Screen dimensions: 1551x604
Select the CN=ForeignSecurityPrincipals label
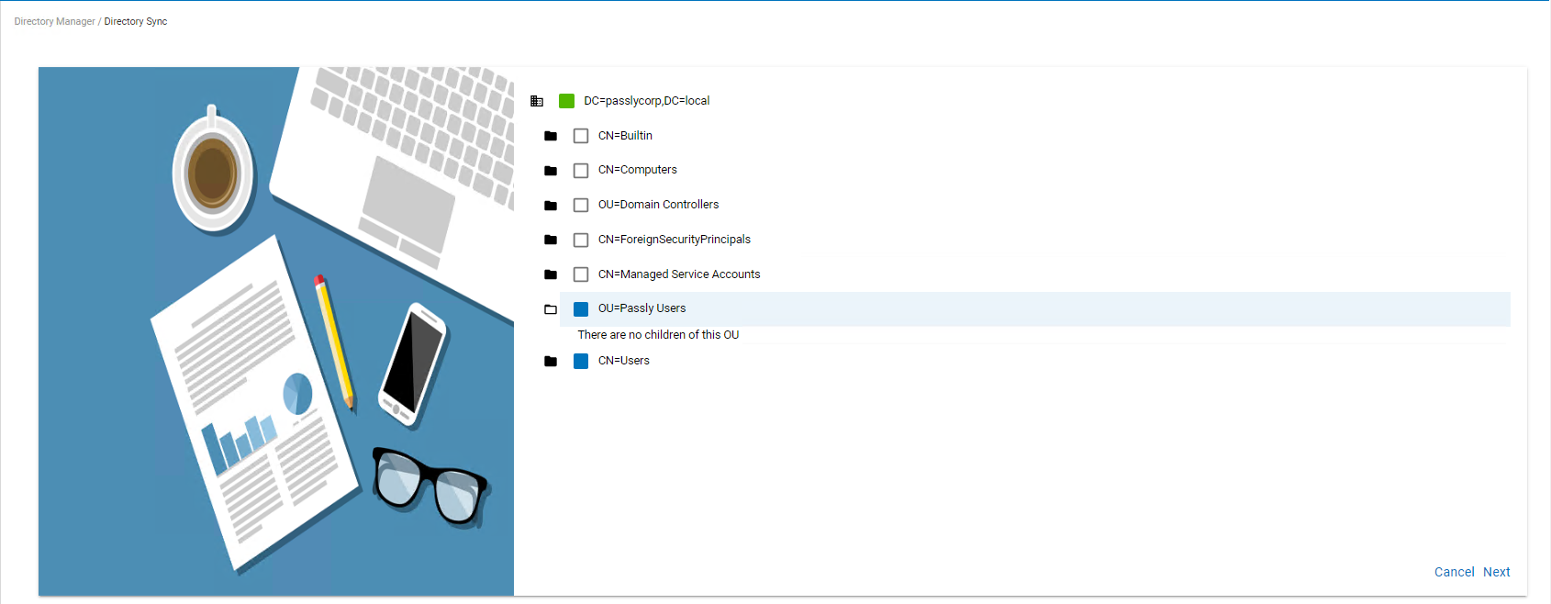click(x=675, y=240)
